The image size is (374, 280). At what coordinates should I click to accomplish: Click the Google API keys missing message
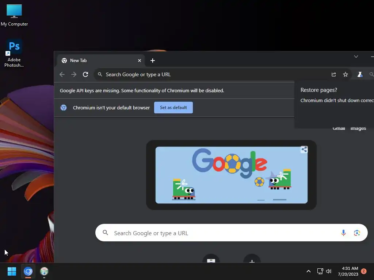click(142, 90)
